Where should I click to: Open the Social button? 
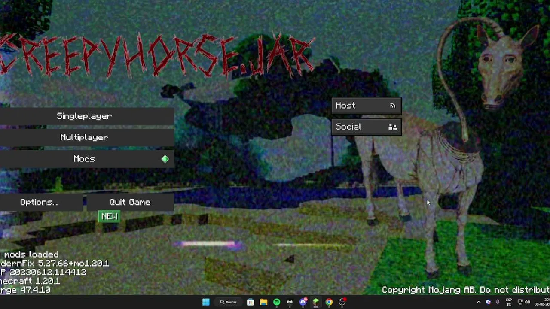click(x=367, y=127)
